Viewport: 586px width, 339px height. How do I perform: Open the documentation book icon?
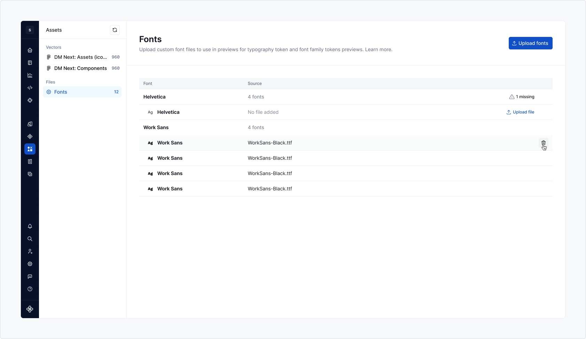click(x=30, y=63)
